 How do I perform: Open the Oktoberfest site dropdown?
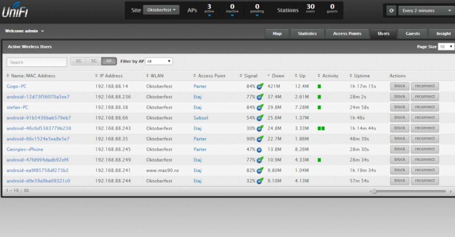point(161,10)
